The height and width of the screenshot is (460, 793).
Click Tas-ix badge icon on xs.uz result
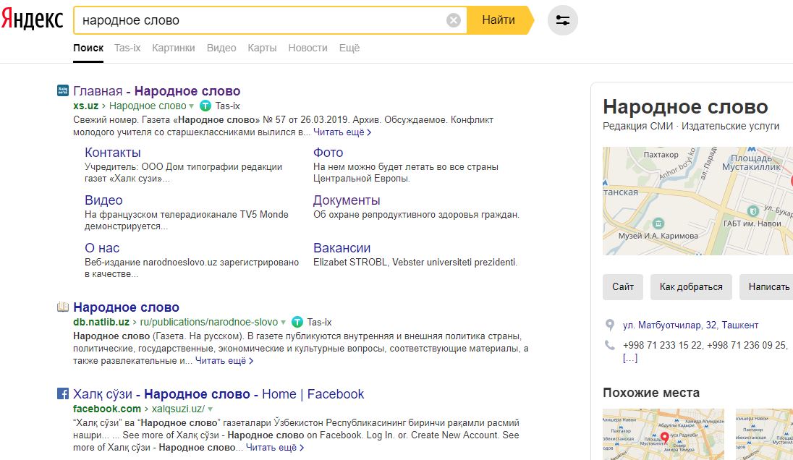pyautogui.click(x=205, y=106)
